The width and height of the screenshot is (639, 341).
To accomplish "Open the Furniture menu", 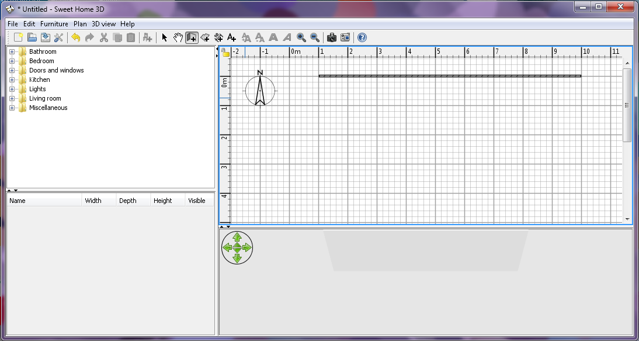I will click(x=54, y=24).
